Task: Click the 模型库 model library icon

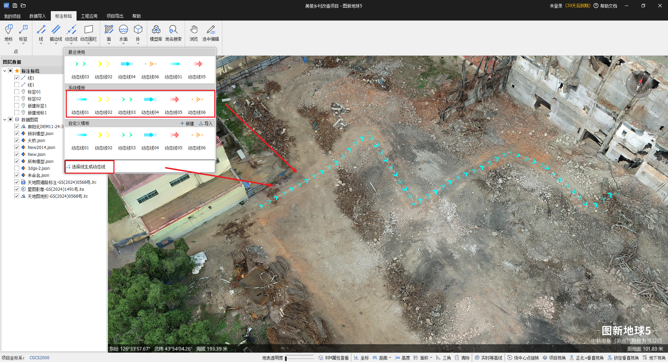Action: tap(156, 33)
